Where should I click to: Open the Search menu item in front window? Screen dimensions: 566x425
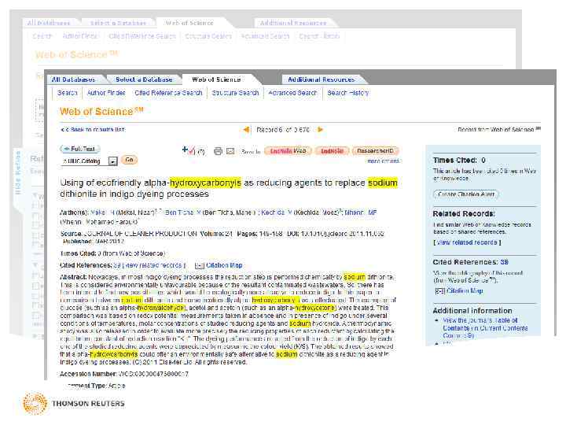coord(68,93)
